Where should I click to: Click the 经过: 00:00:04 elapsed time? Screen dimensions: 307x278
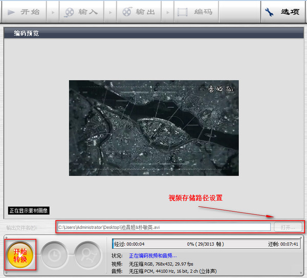pyautogui.click(x=129, y=244)
